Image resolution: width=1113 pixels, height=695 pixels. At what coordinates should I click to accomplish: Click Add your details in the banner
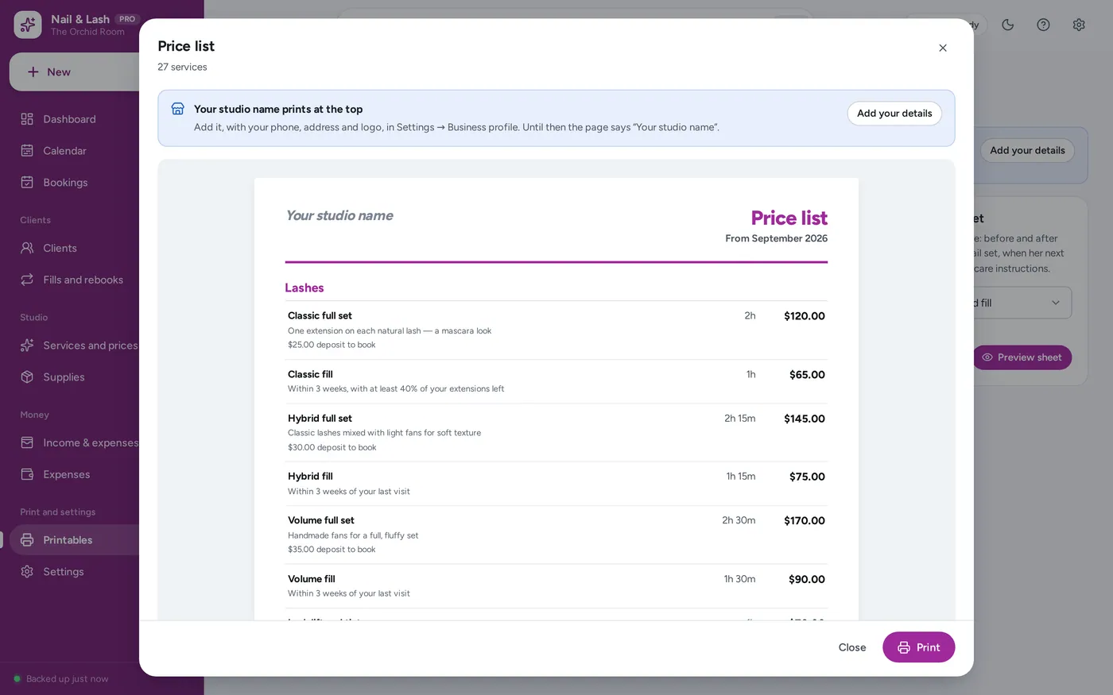click(894, 114)
